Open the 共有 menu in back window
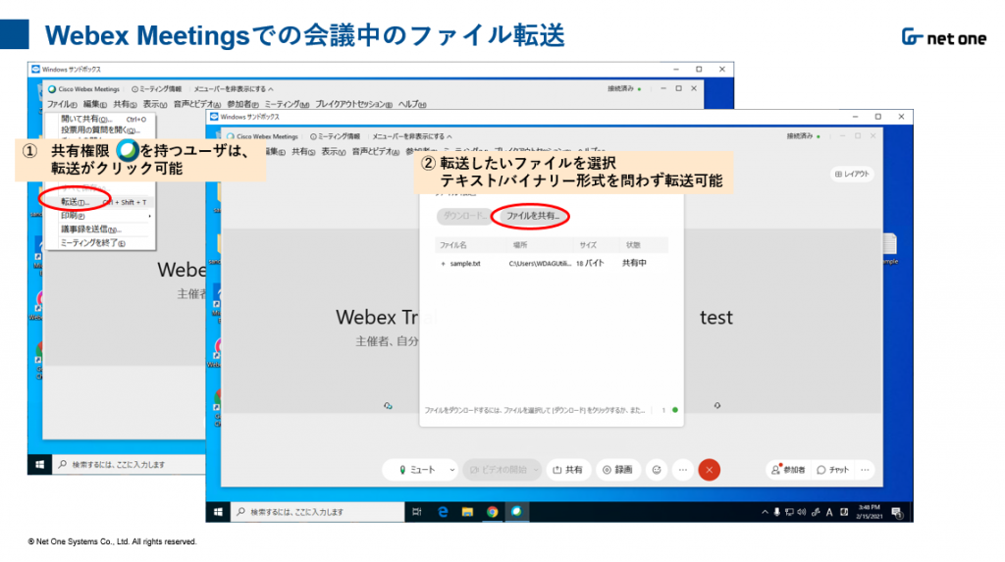The height and width of the screenshot is (562, 1005). tap(125, 104)
